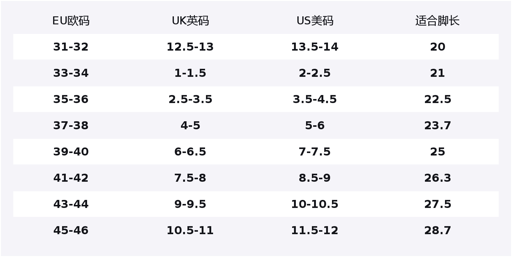The height and width of the screenshot is (257, 512).
Task: Click the UK size 6-6.5 cell
Action: pos(190,152)
